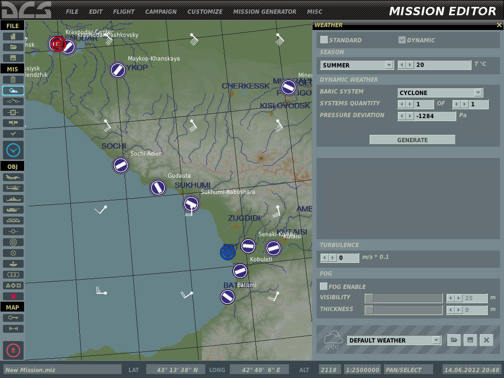Decrease the systems quantity value
This screenshot has height=378, width=504.
tap(402, 104)
